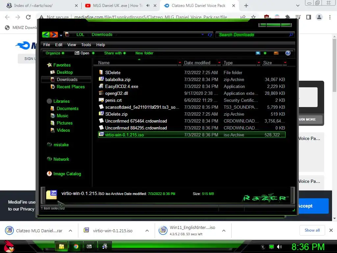
Task: Open Documents library
Action: pyautogui.click(x=67, y=108)
